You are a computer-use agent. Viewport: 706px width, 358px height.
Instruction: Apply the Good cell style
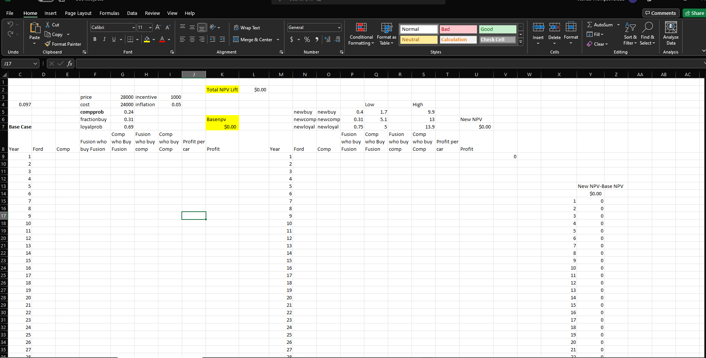coord(497,29)
